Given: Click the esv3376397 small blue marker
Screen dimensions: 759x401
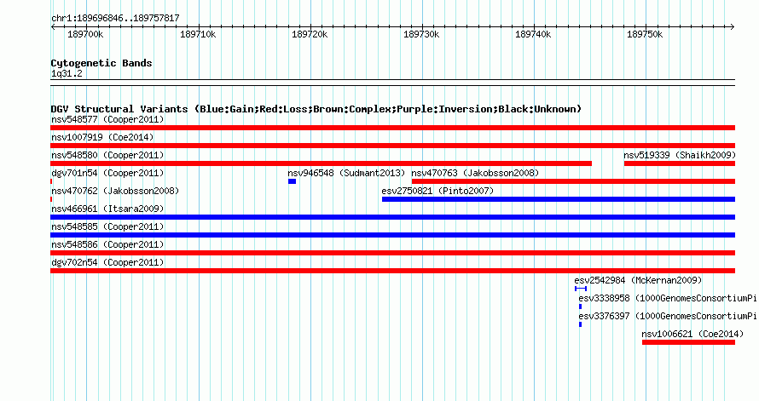Looking at the screenshot, I should [581, 324].
